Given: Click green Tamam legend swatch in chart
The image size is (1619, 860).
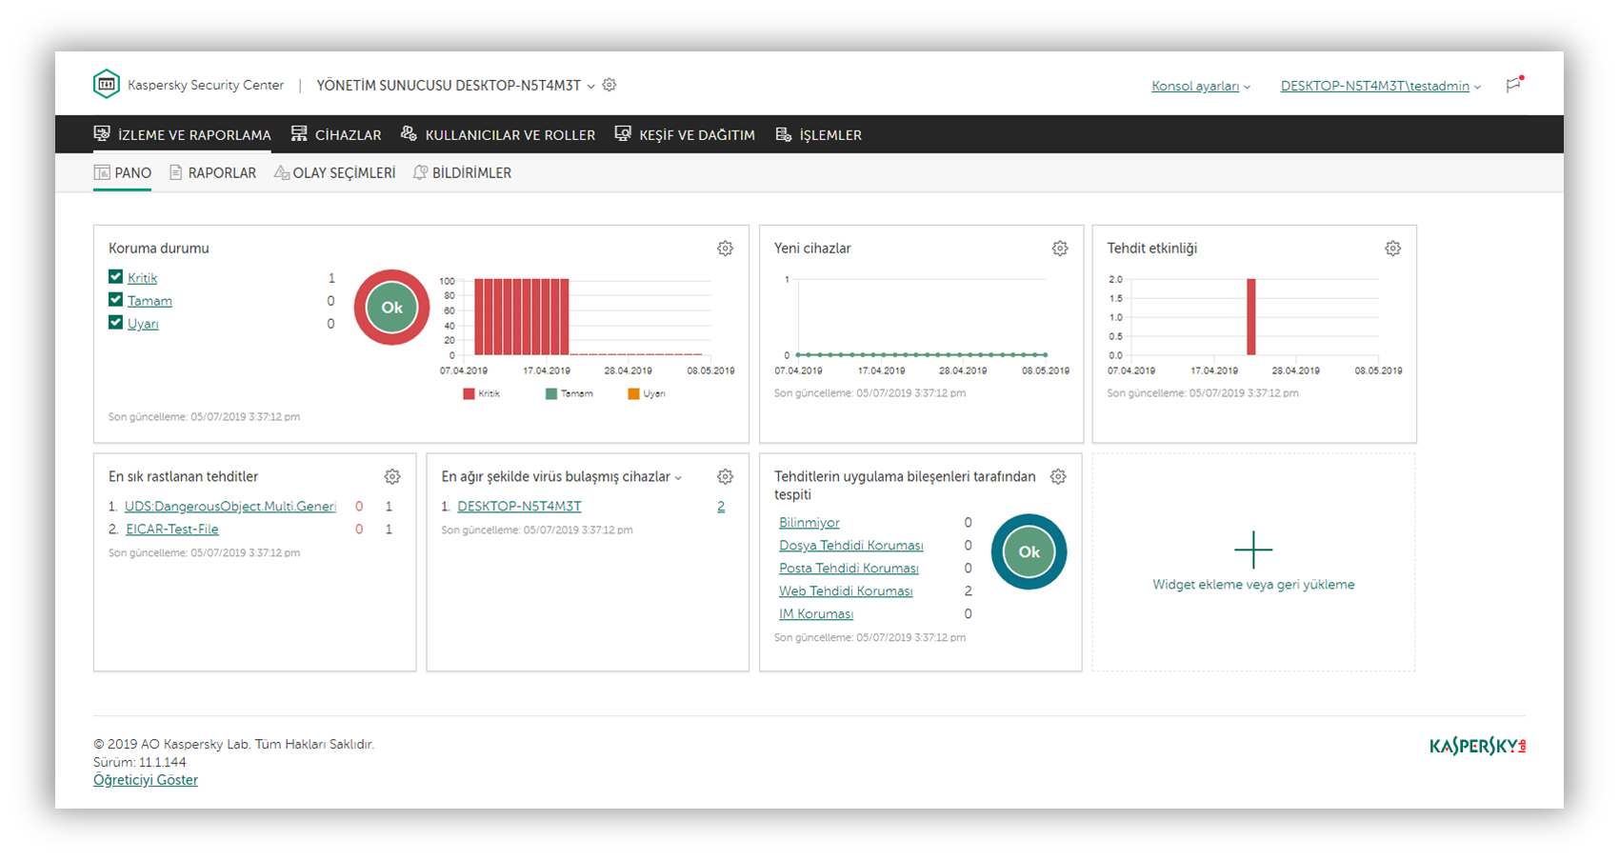Looking at the screenshot, I should coord(550,393).
